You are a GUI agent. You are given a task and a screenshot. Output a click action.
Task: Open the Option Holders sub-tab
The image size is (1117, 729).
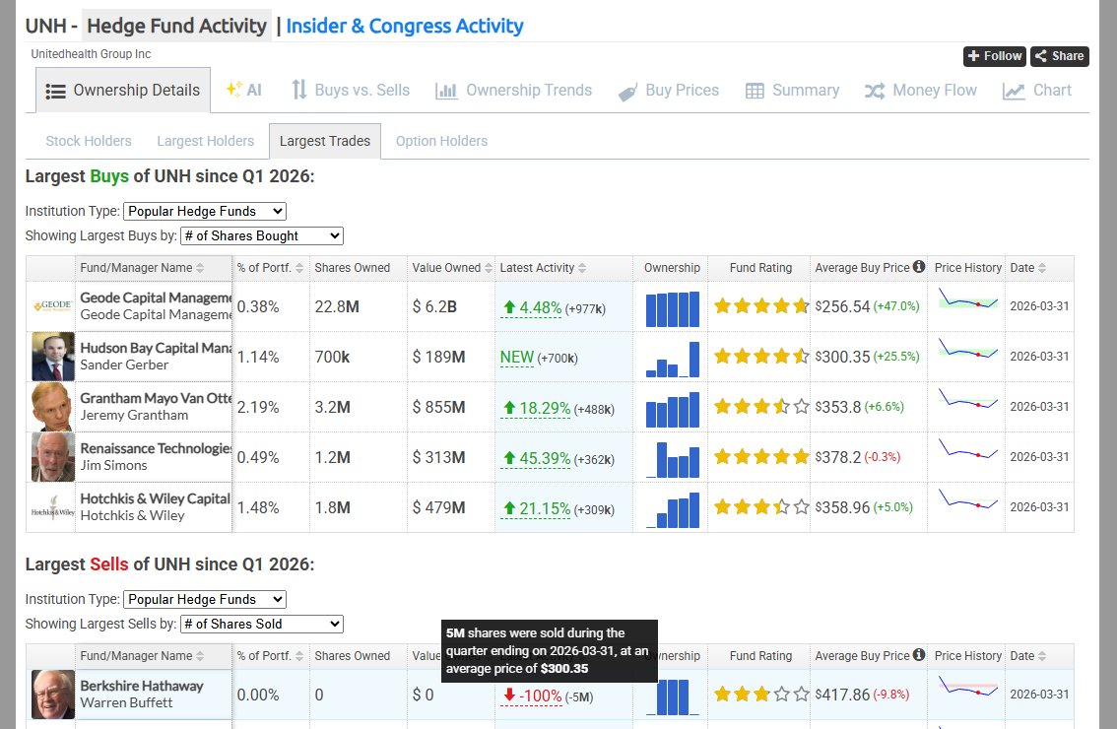441,141
